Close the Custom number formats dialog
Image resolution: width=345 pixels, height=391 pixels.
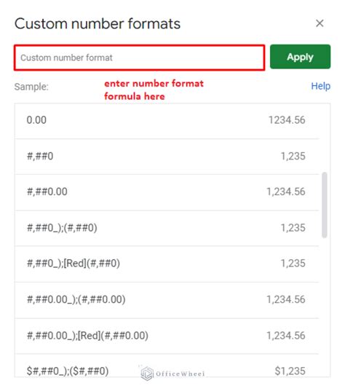click(320, 23)
